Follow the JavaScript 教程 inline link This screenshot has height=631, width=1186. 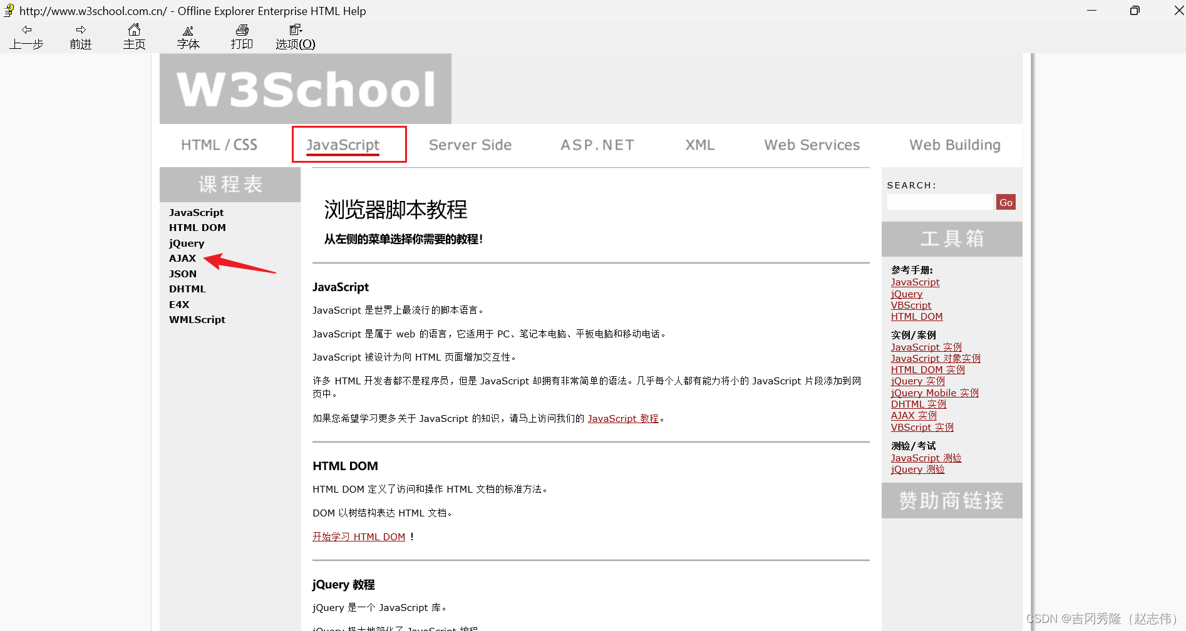pyautogui.click(x=623, y=418)
